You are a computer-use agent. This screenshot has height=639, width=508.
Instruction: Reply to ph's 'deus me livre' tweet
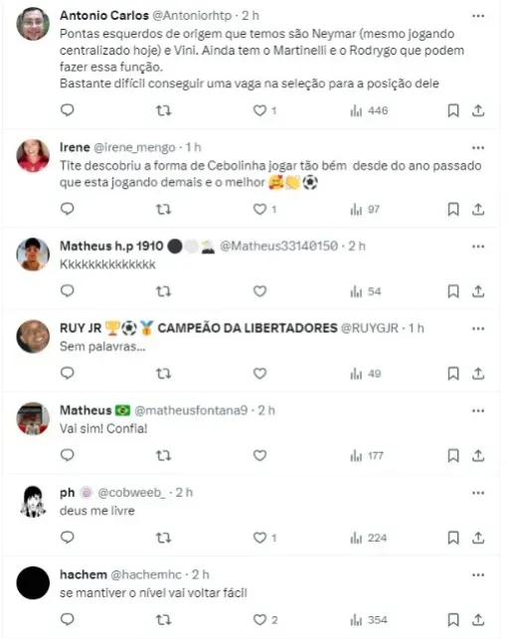pos(68,538)
